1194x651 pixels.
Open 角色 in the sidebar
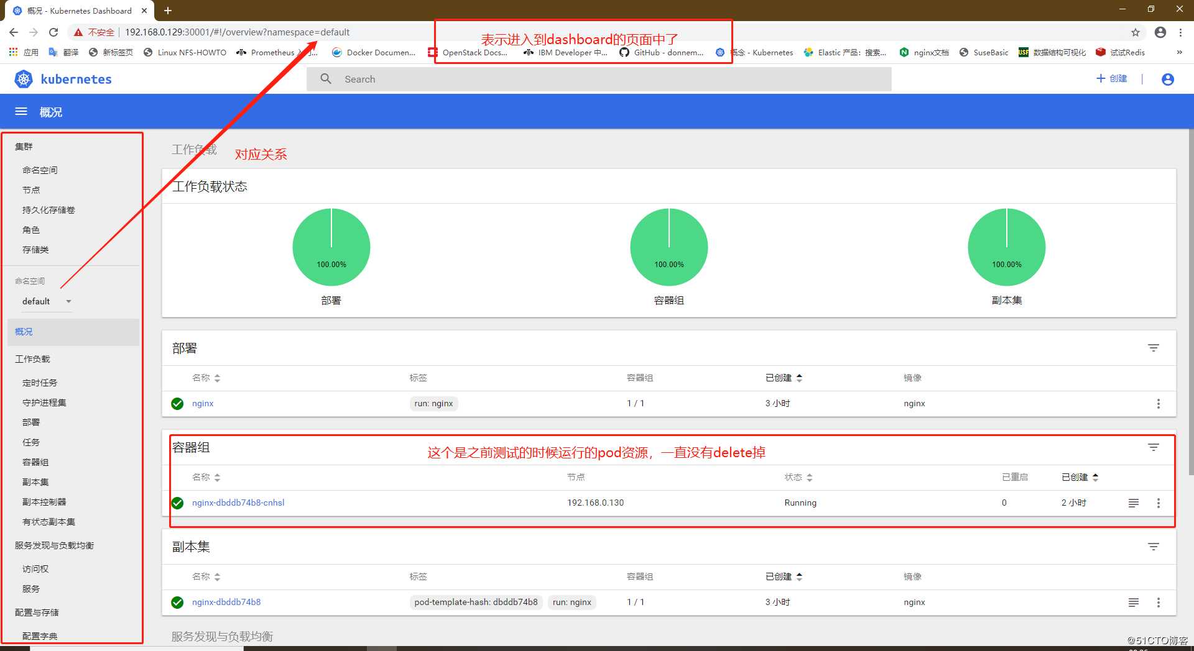coord(31,230)
